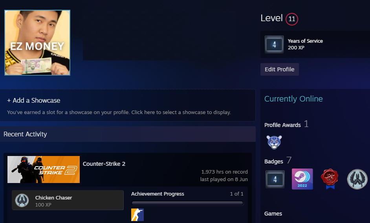Viewport: 370px width, 223px height.
Task: Open the Chicken Chaser badge entry
Action: (68, 200)
